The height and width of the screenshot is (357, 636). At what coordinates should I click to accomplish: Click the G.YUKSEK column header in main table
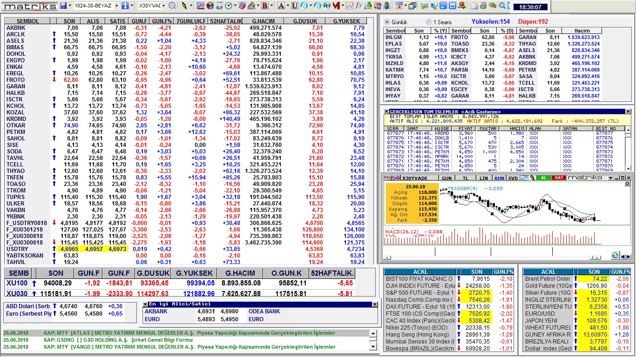(348, 21)
